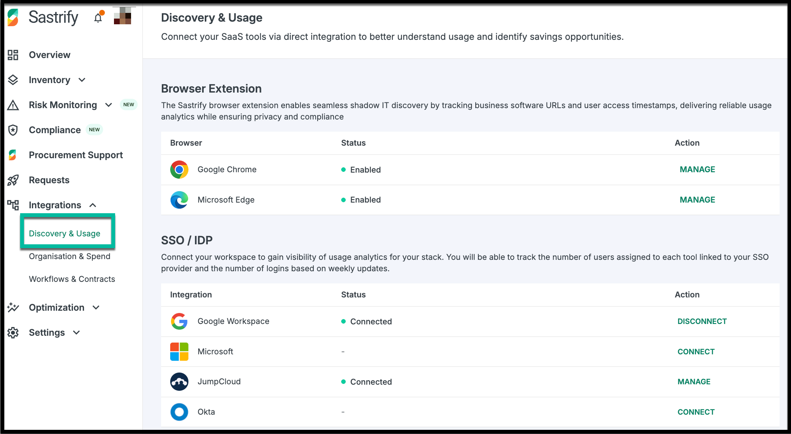Screen dimensions: 791x434
Task: Click the Inventory layers icon
Action: coord(13,80)
